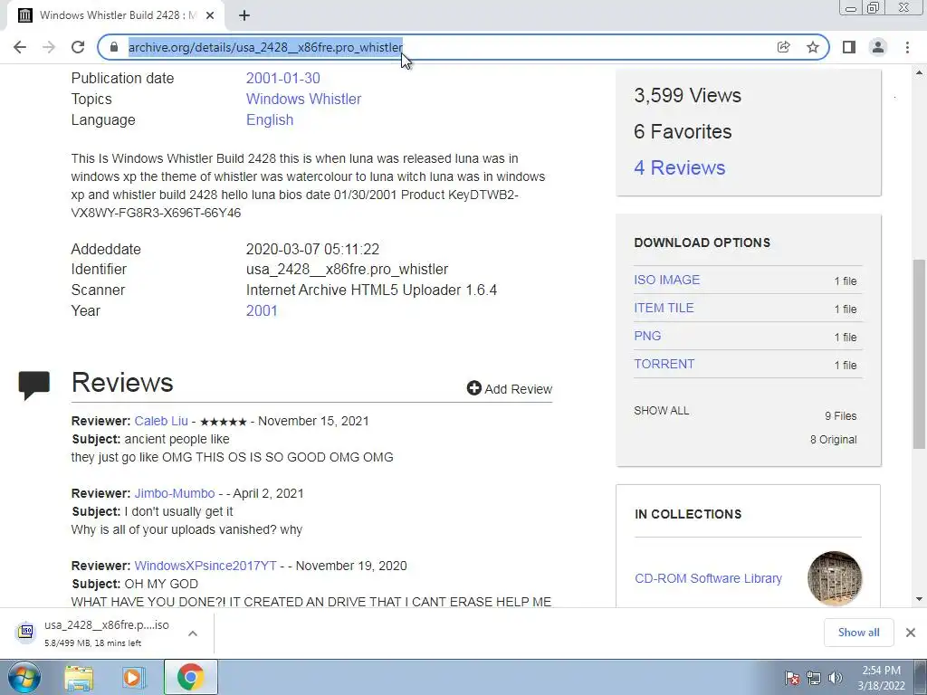Open the Windows Start menu
927x695 pixels.
(24, 677)
